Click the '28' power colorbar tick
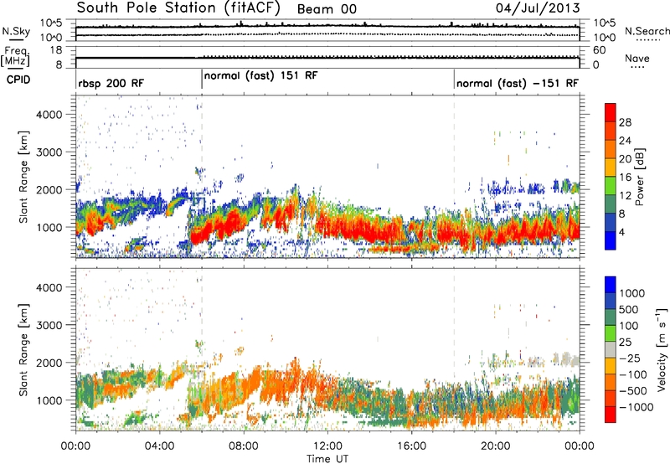The width and height of the screenshot is (670, 464). 625,122
